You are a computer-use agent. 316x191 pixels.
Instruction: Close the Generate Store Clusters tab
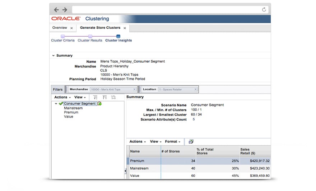coord(125,28)
